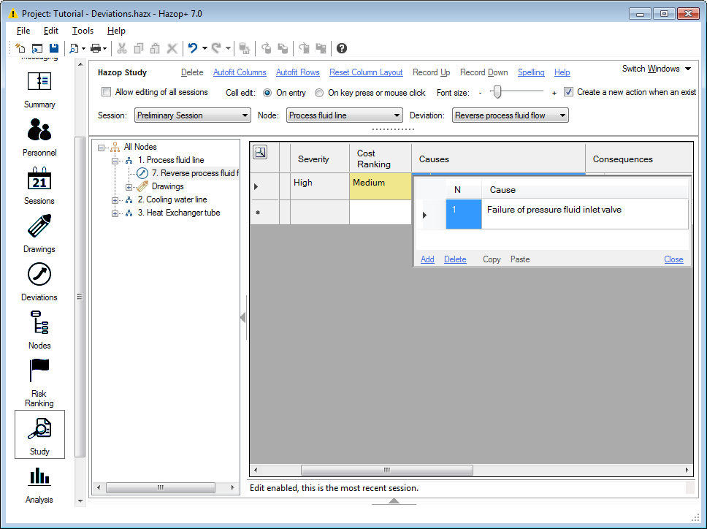This screenshot has height=529, width=707.
Task: Click the Save icon in the toolbar
Action: pyautogui.click(x=53, y=48)
